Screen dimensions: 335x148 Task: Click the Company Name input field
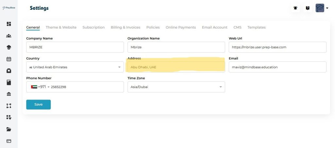[x=75, y=47]
